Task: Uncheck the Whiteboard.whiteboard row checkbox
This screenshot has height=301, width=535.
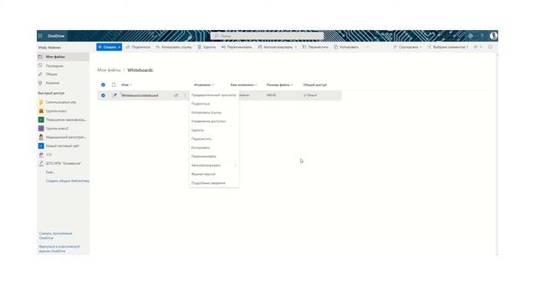Action: click(x=103, y=95)
